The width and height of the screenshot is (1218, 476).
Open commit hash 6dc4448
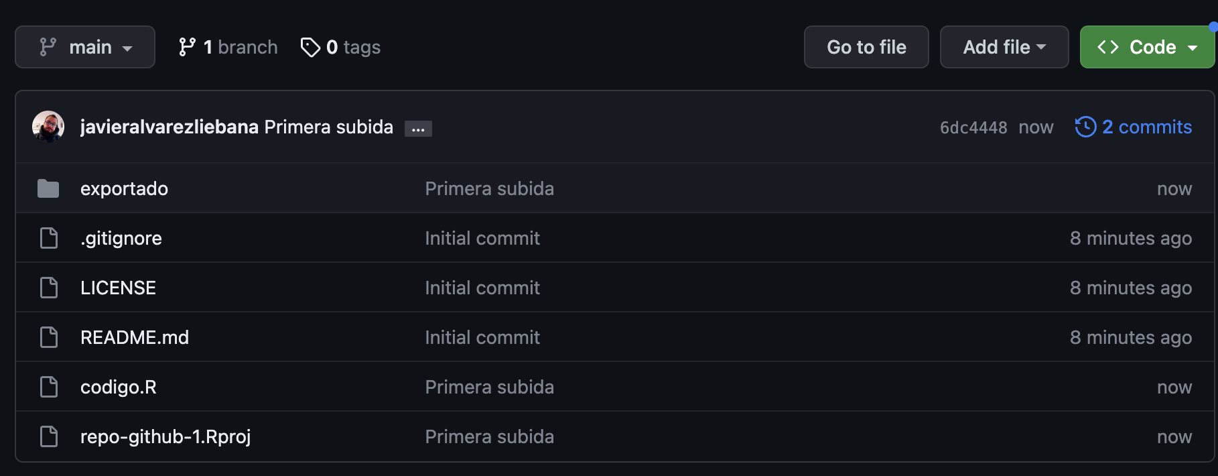pyautogui.click(x=973, y=127)
